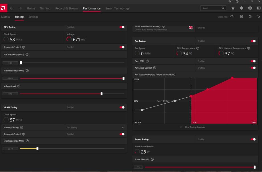Screen dimensions: 262x172
Task: Click the export tuning profile icon
Action: pyautogui.click(x=250, y=17)
